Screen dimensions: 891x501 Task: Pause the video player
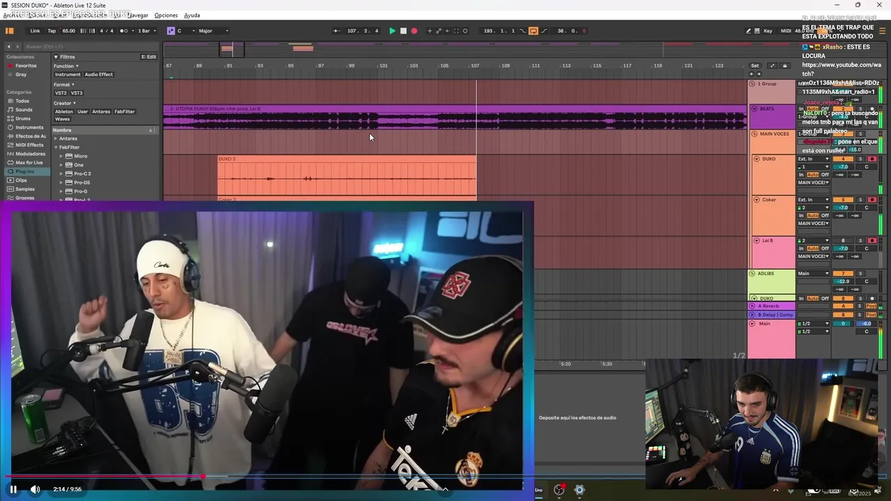[x=13, y=489]
